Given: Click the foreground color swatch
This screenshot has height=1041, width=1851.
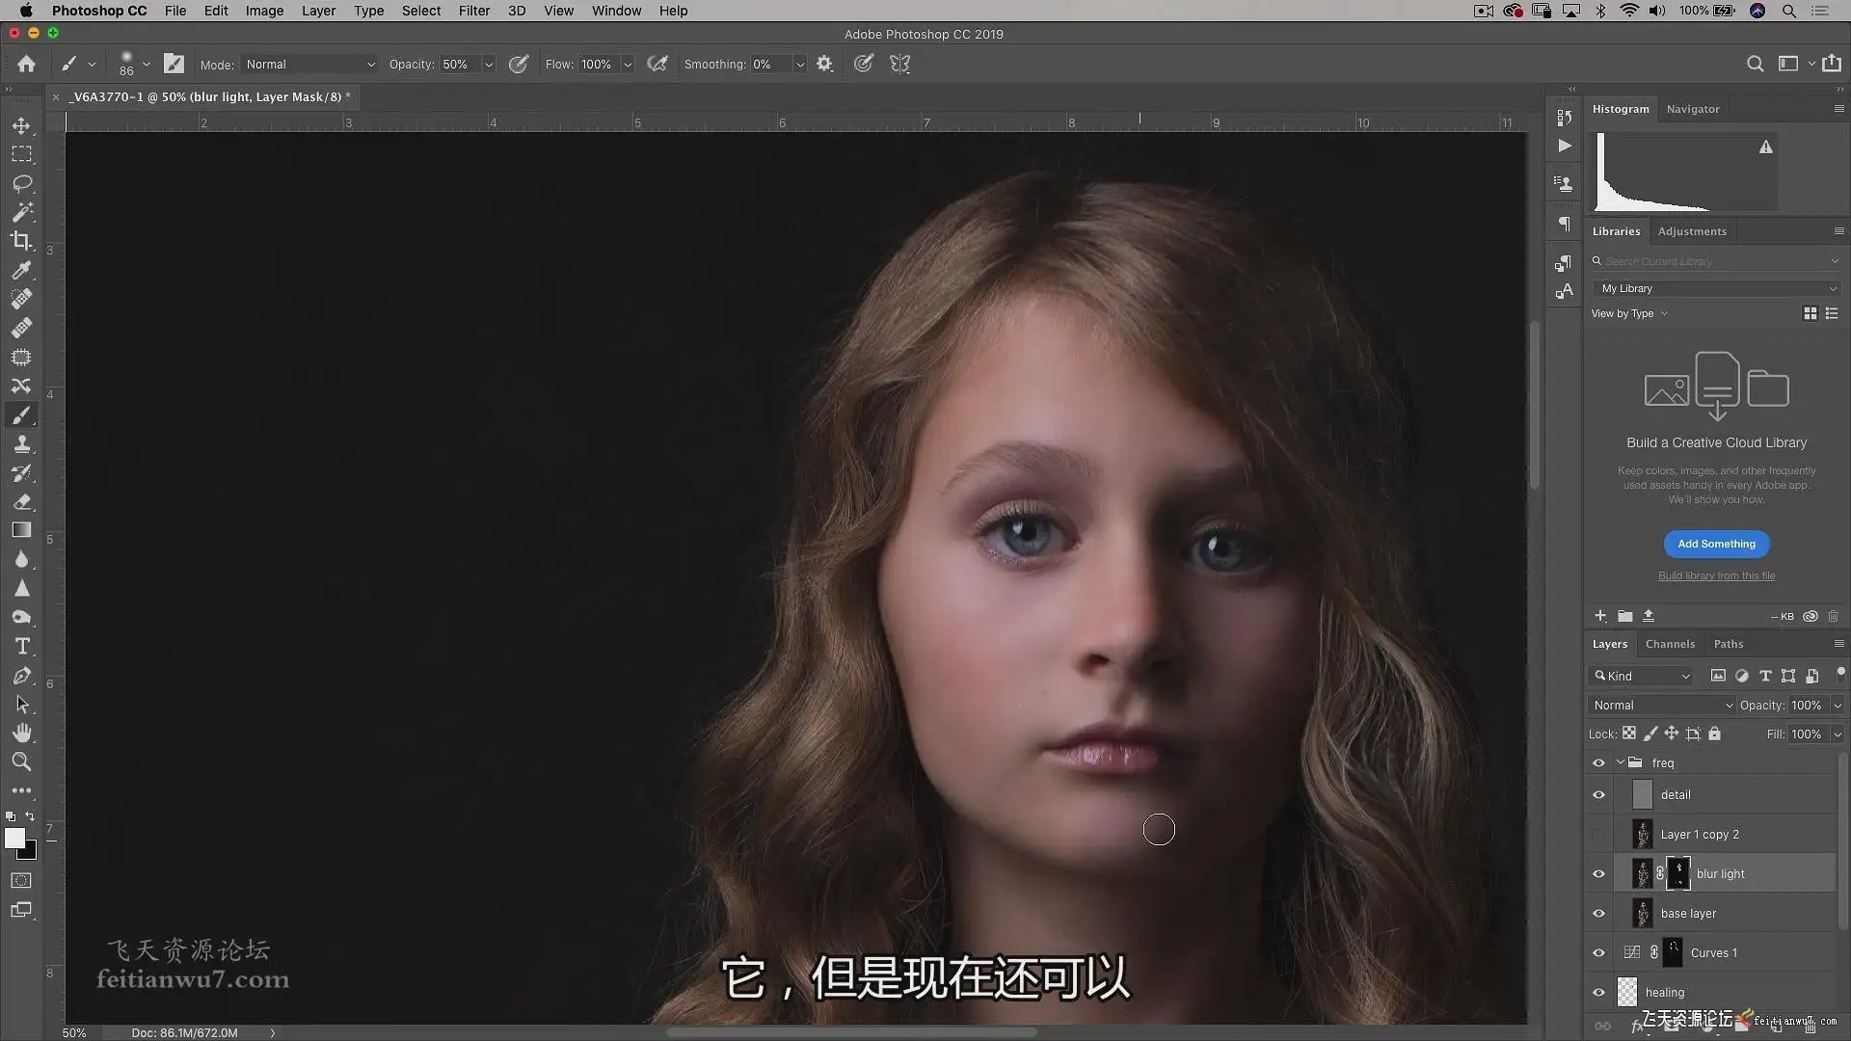Looking at the screenshot, I should (14, 838).
